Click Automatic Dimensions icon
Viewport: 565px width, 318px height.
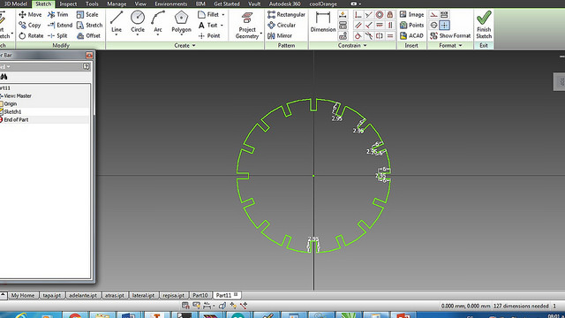(x=343, y=14)
